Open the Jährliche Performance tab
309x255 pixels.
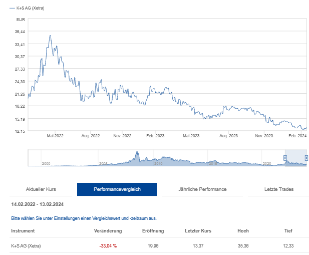[202, 189]
